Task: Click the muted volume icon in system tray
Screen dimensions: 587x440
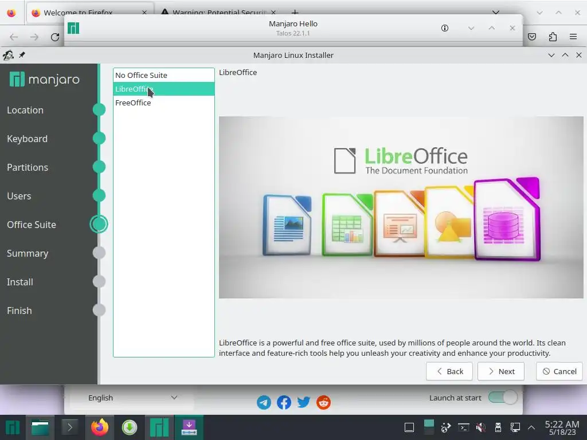Action: point(481,427)
